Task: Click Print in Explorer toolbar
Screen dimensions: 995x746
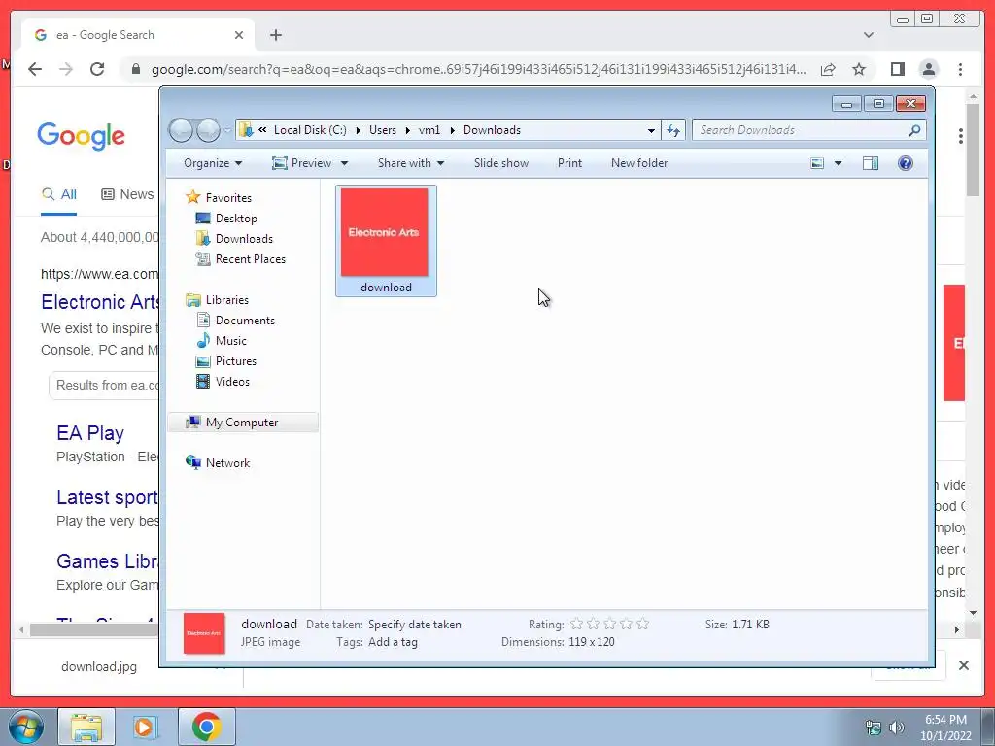Action: click(x=569, y=163)
